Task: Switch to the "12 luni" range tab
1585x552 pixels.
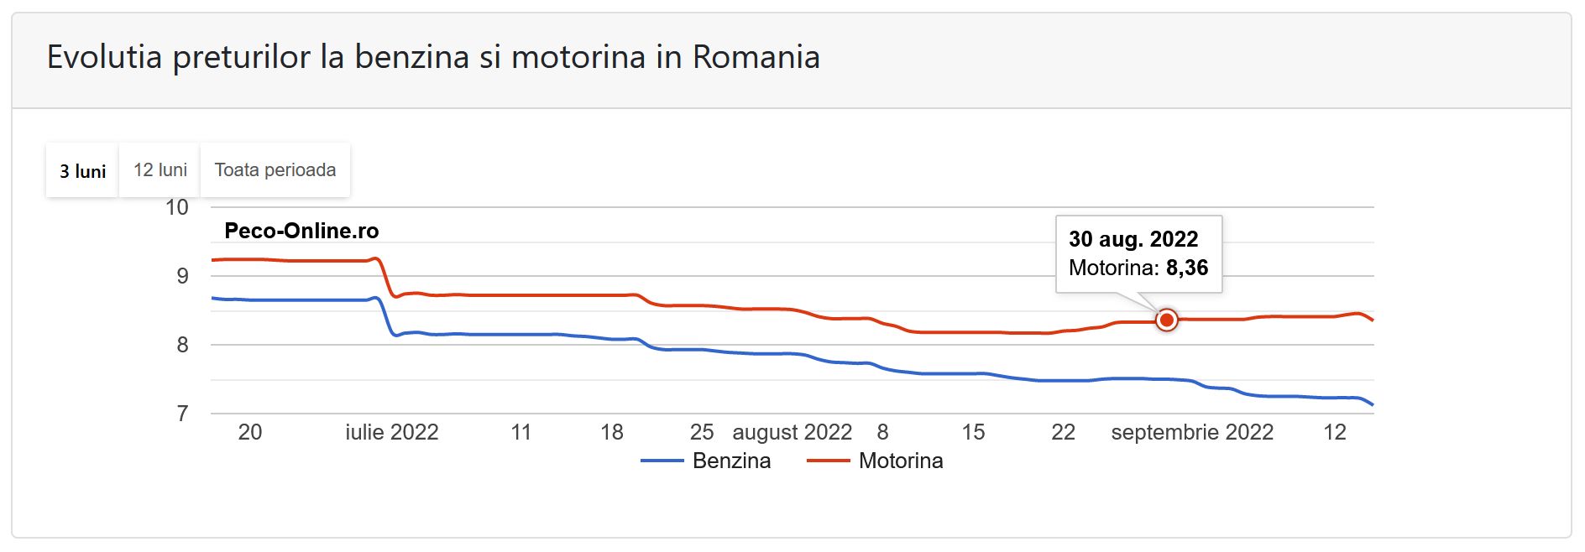Action: point(160,170)
